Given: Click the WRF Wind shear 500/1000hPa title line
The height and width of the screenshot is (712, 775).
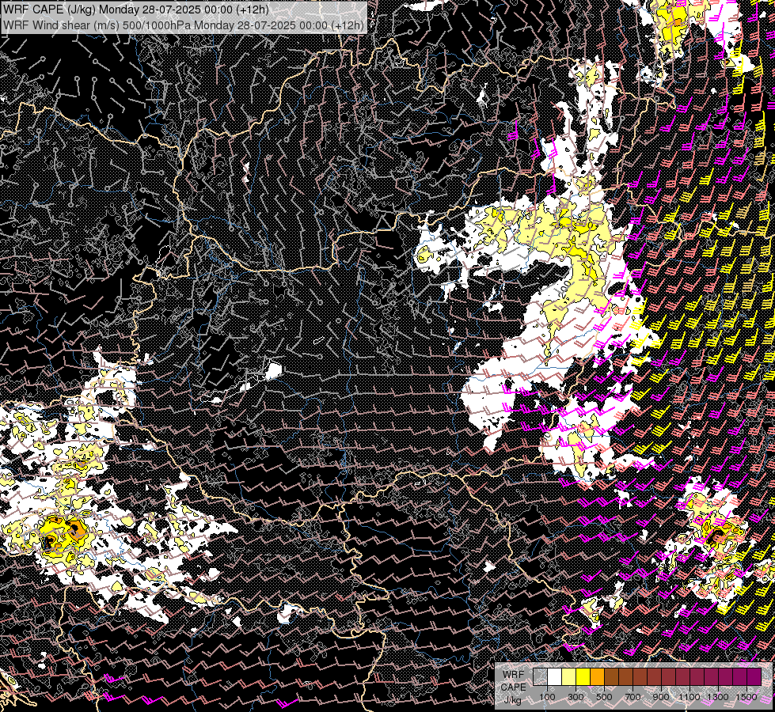Looking at the screenshot, I should 184,25.
